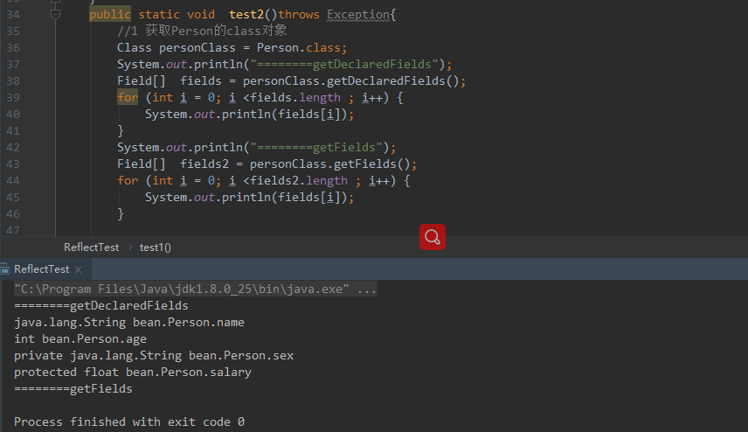The height and width of the screenshot is (432, 748).
Task: Click the personClass variable declaration
Action: tap(197, 48)
